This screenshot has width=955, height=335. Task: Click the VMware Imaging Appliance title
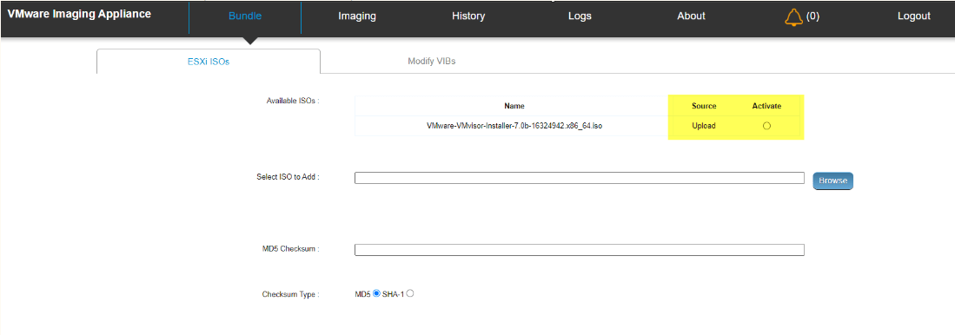(x=79, y=14)
